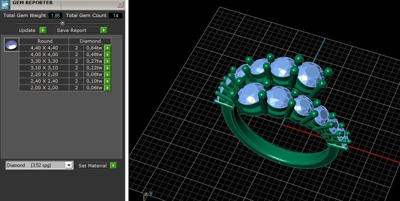Click the 0,10tw weight cell
Viewport: 400px width, 201px height.
(94, 81)
